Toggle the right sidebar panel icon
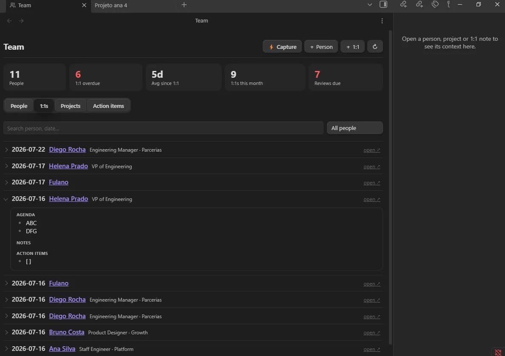The image size is (505, 356). [x=383, y=5]
